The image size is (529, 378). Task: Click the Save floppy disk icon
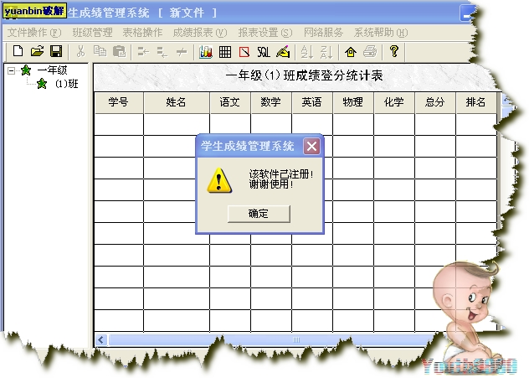[55, 52]
